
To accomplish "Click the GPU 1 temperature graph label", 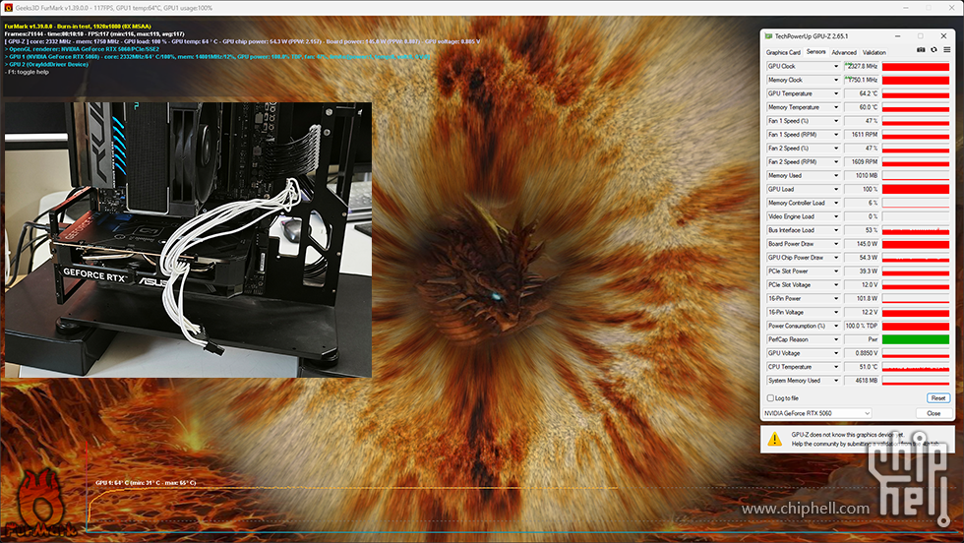I will point(146,483).
